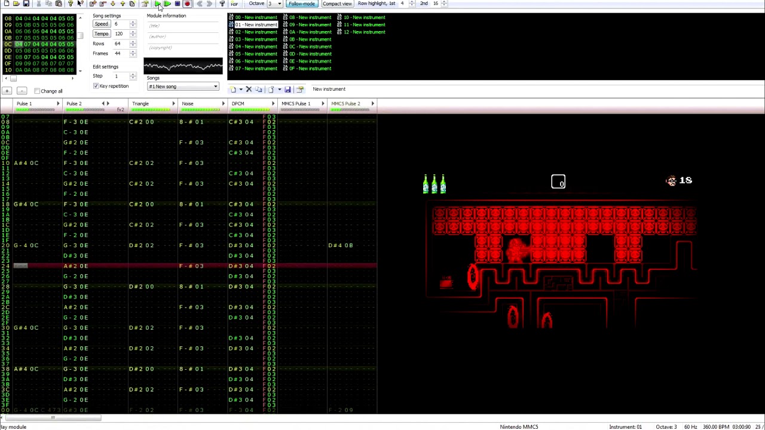Expand Pulse 1 effect columns arrow
The image size is (765, 430).
[x=58, y=104]
